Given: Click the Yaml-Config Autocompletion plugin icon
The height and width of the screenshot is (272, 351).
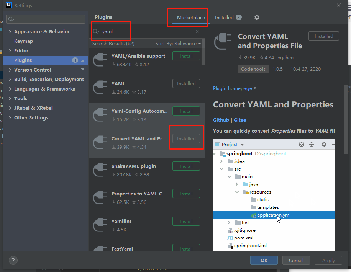Looking at the screenshot, I should [x=100, y=114].
